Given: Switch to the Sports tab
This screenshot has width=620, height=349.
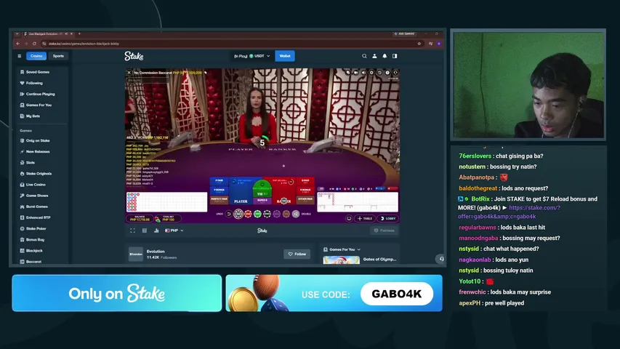Looking at the screenshot, I should [58, 56].
